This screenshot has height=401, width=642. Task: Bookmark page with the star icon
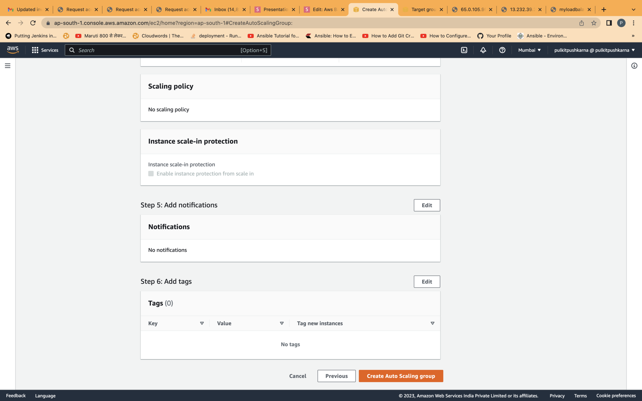tap(594, 23)
